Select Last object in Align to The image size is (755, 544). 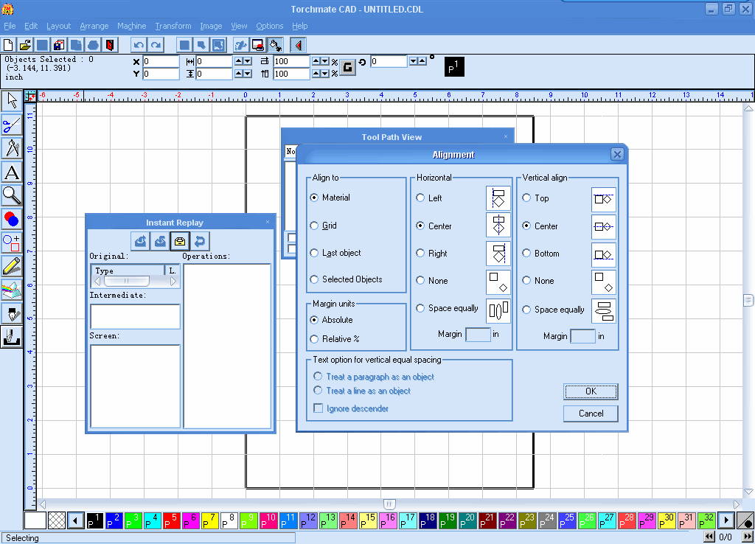pyautogui.click(x=335, y=253)
